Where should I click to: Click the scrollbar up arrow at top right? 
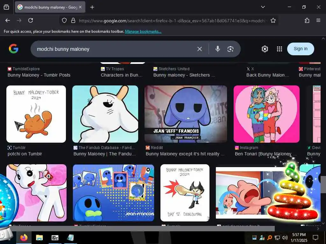coord(323,38)
